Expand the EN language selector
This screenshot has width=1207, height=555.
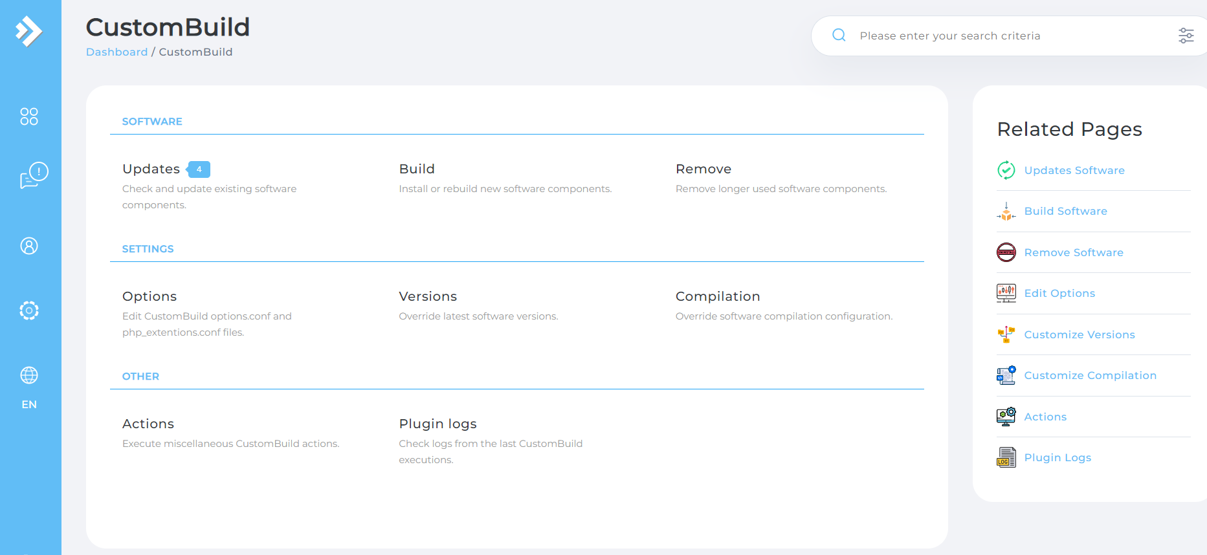(29, 404)
